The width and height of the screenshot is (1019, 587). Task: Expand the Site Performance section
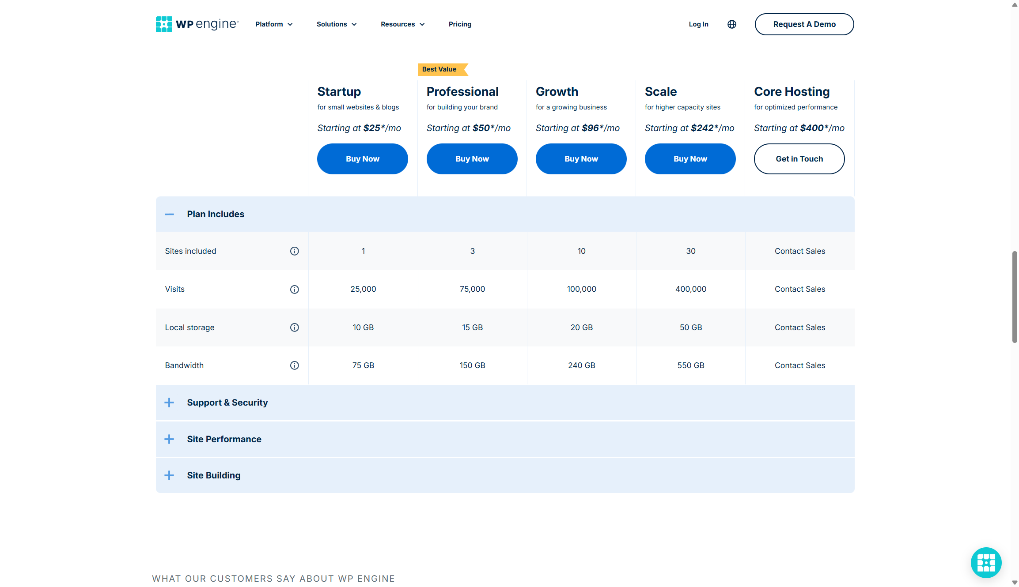tap(169, 439)
